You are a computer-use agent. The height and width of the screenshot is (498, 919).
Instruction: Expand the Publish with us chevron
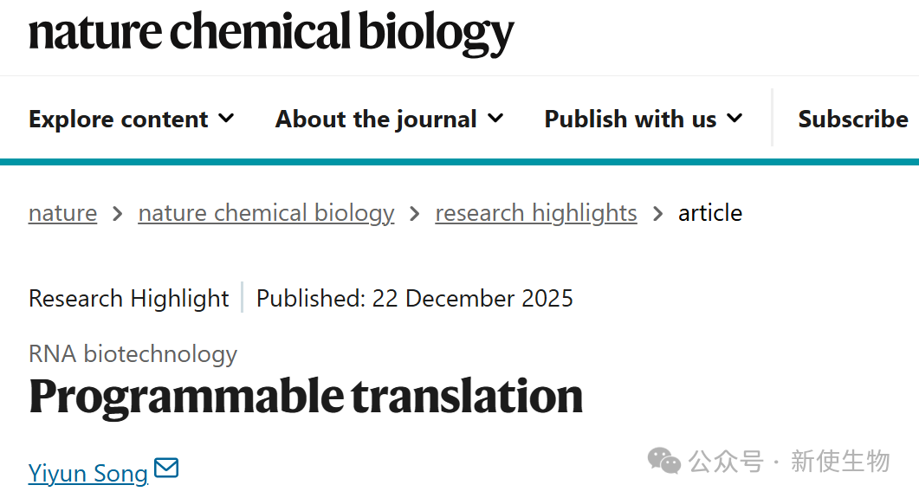coord(735,118)
